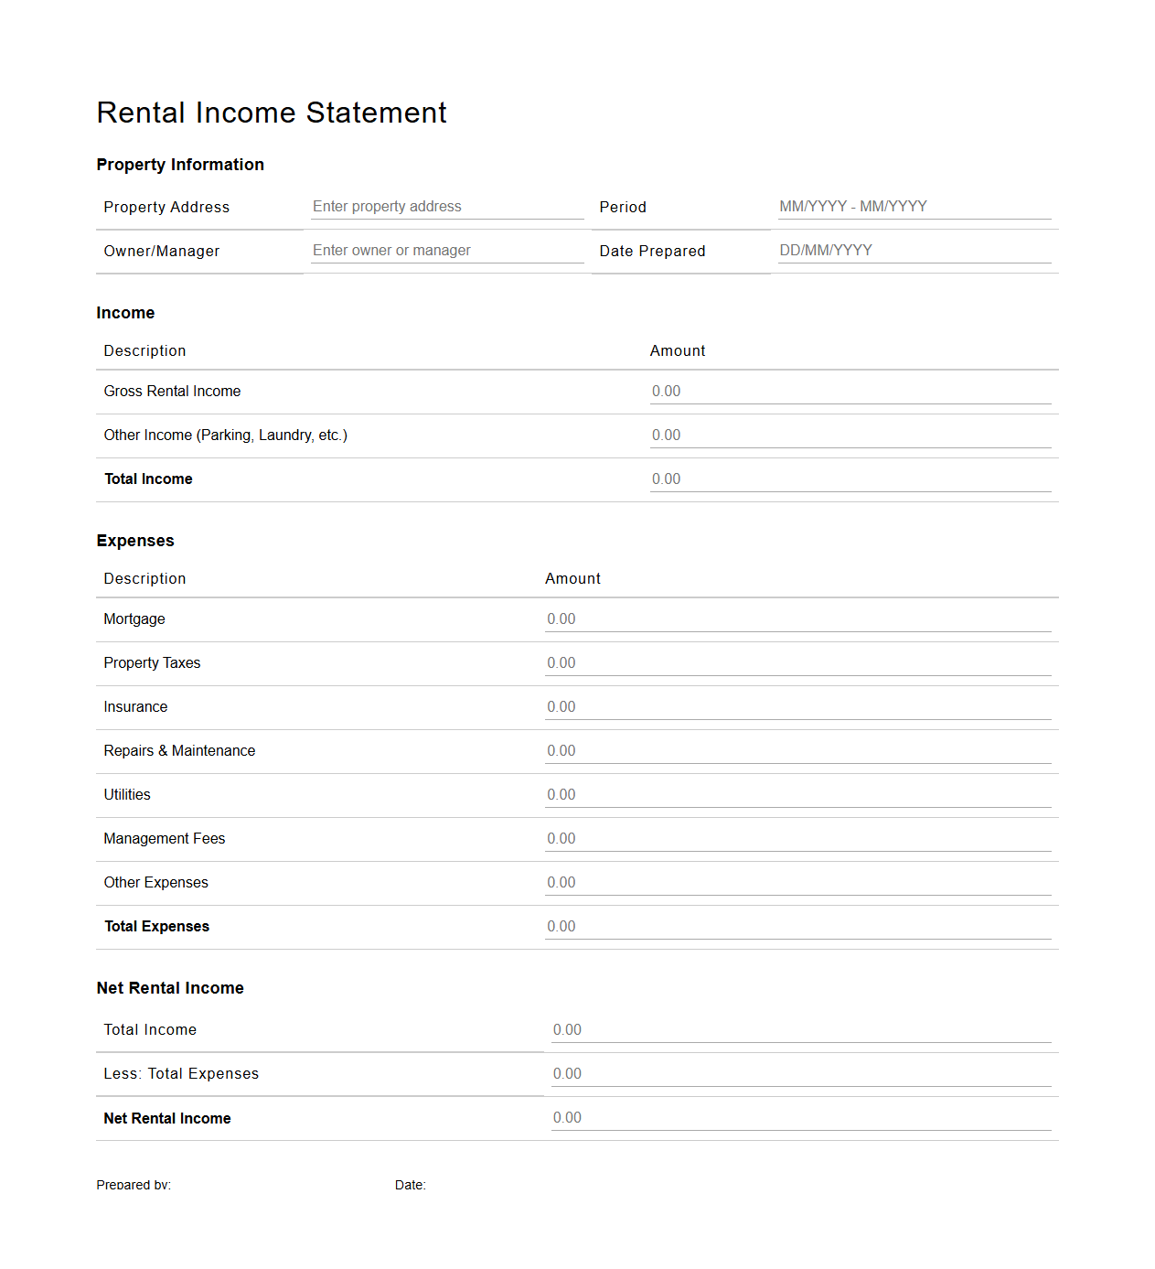1155x1269 pixels.
Task: Click the property address input field
Action: tap(445, 207)
